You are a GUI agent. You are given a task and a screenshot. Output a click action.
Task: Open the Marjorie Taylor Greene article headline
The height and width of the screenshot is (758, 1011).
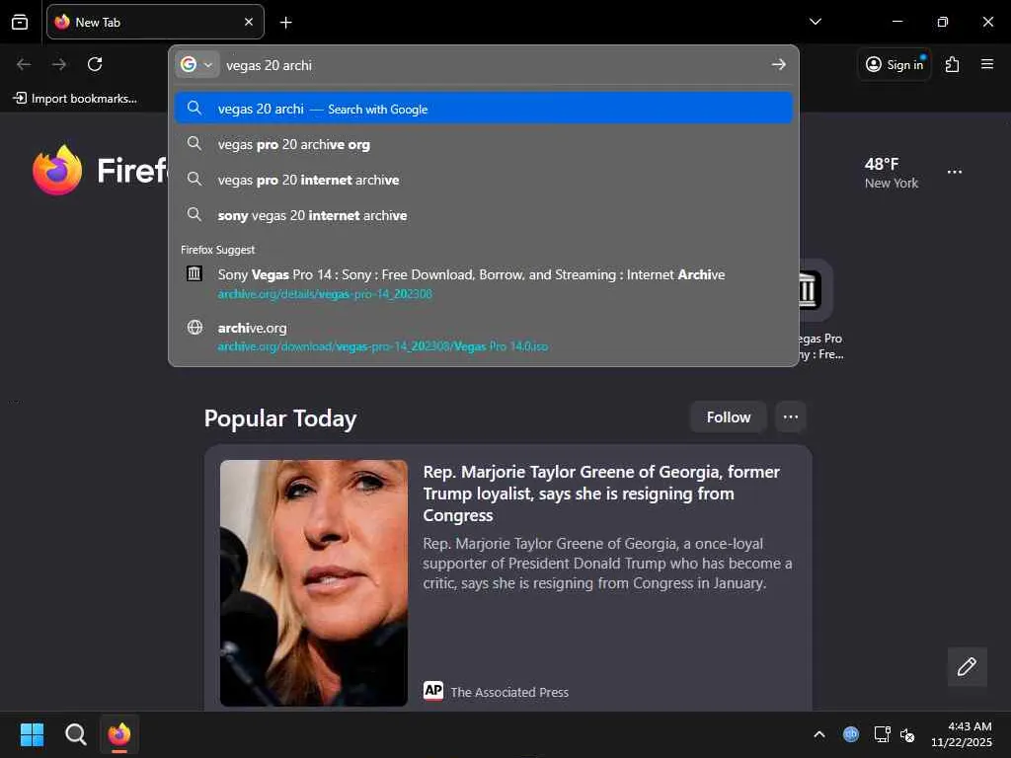click(601, 493)
